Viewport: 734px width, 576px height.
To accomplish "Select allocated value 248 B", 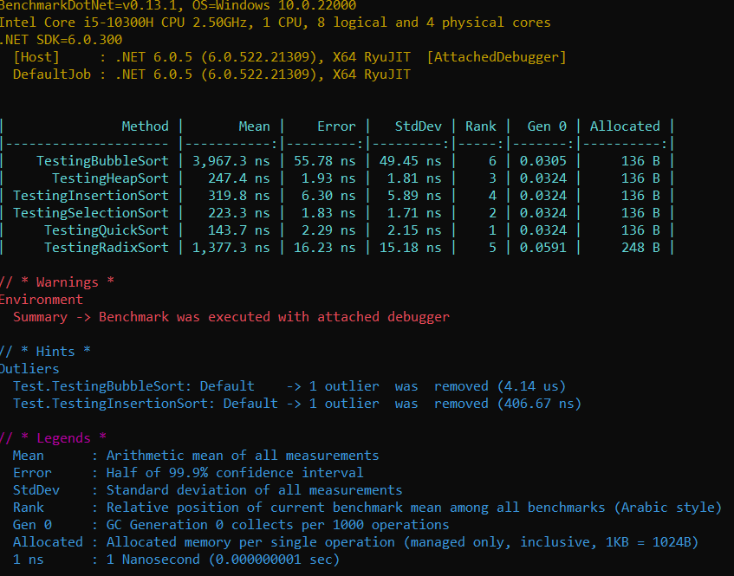I will click(x=641, y=248).
